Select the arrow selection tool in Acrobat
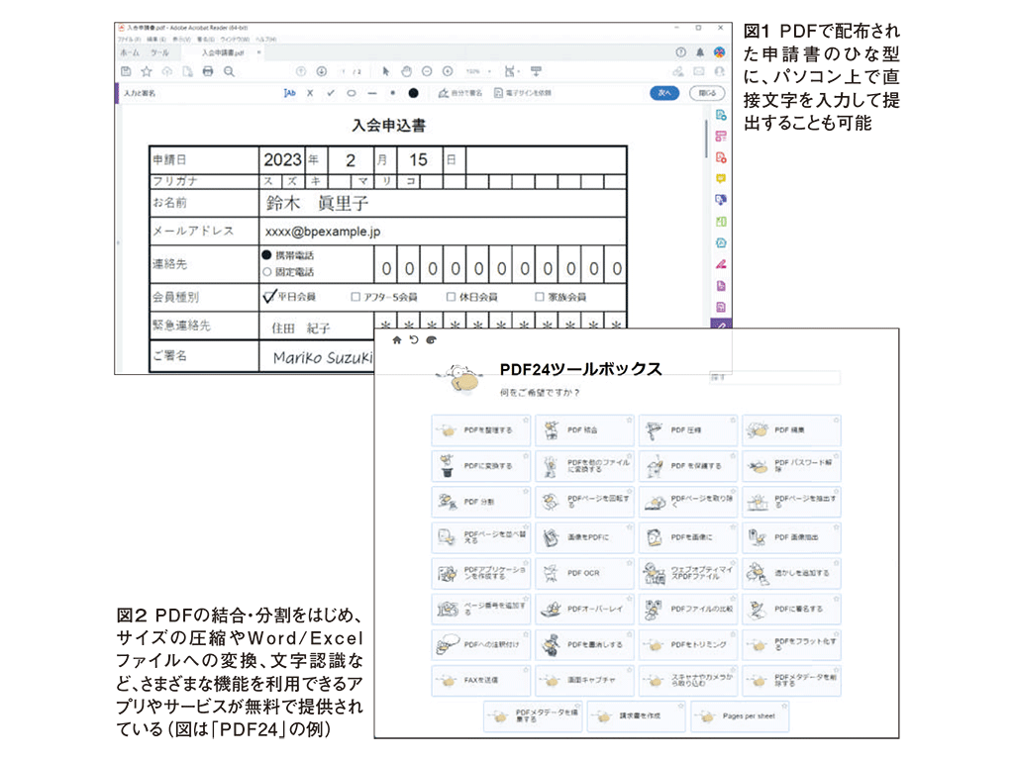Viewport: 1014px width, 760px height. [x=386, y=71]
